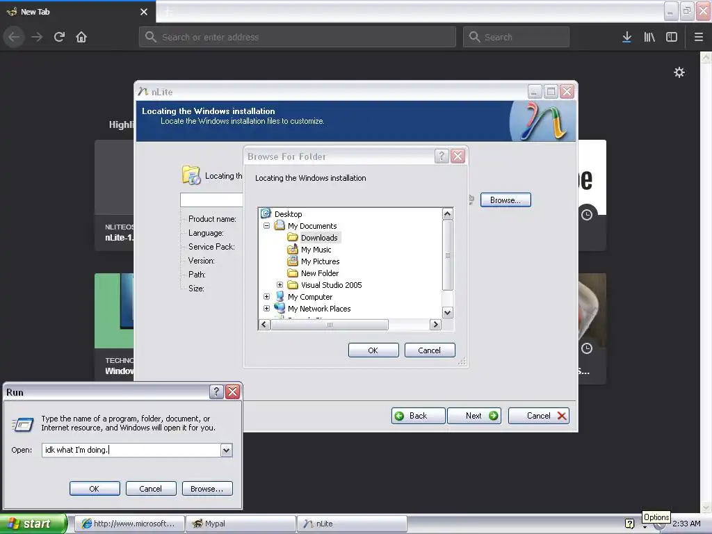Expand the Visual Studio 2005 node

[x=280, y=284]
